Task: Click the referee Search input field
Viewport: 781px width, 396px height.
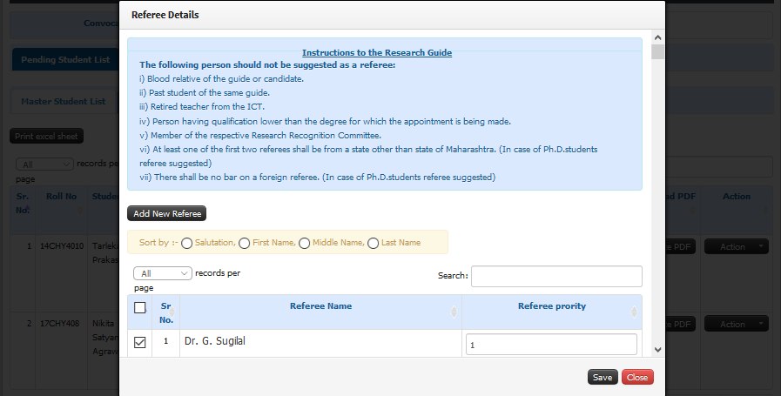Action: tap(556, 277)
